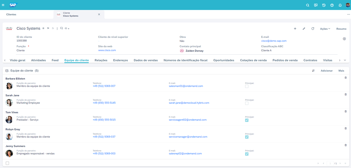Image resolution: width=351 pixels, height=168 pixels.
Task: Open the tab overflow three-dots menu
Action: (x=349, y=14)
